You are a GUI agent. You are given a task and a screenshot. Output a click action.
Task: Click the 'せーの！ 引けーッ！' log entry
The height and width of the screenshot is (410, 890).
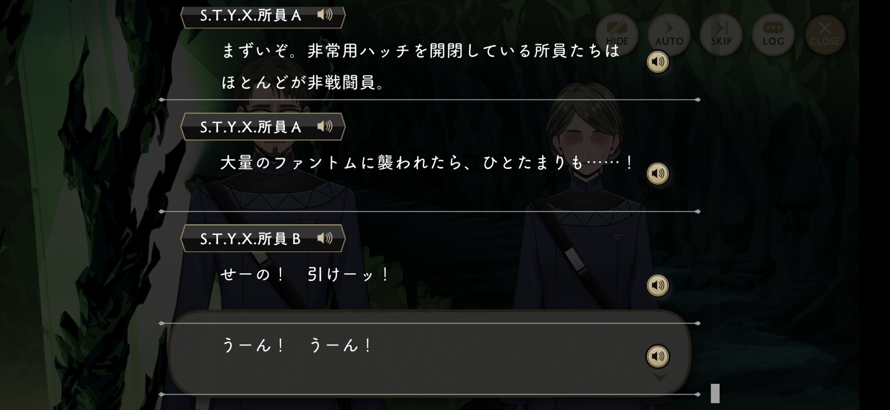[x=305, y=274]
